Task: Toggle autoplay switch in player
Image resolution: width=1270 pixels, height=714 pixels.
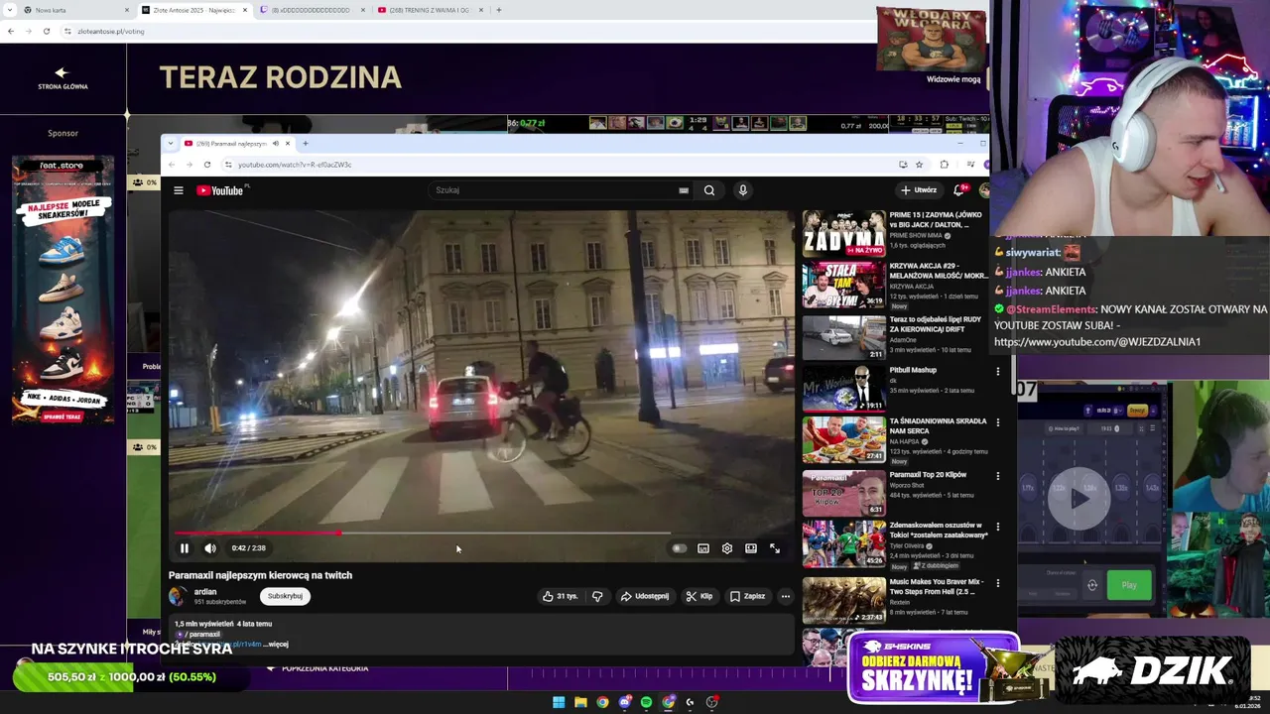Action: click(x=679, y=548)
